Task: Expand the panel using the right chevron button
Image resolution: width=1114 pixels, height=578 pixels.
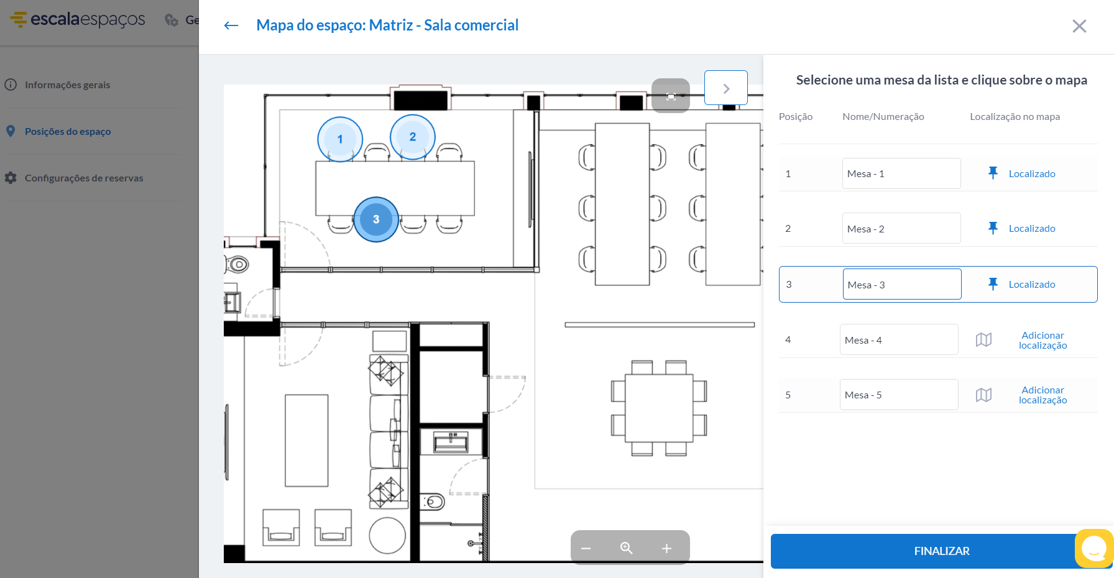Action: [725, 88]
